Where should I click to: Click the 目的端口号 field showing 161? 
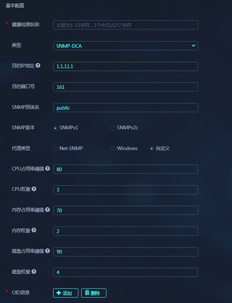point(125,87)
